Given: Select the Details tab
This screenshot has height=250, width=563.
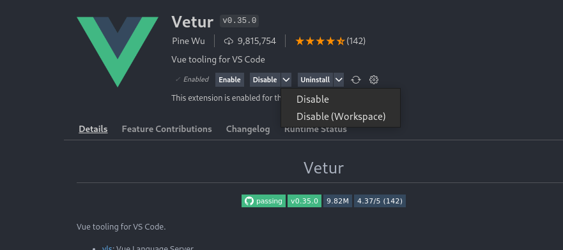Looking at the screenshot, I should 93,129.
